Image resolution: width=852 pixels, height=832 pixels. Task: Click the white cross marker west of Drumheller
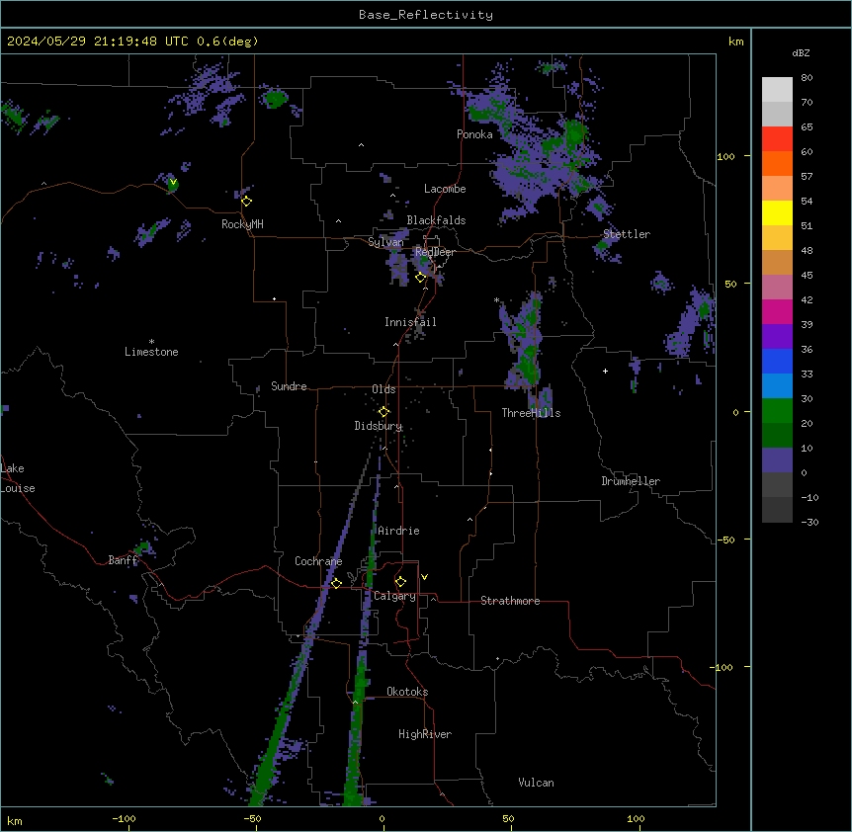[x=605, y=371]
